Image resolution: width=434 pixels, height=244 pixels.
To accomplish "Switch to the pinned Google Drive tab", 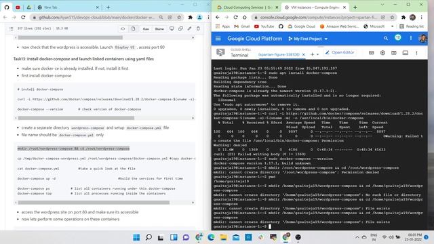I will (28, 7).
